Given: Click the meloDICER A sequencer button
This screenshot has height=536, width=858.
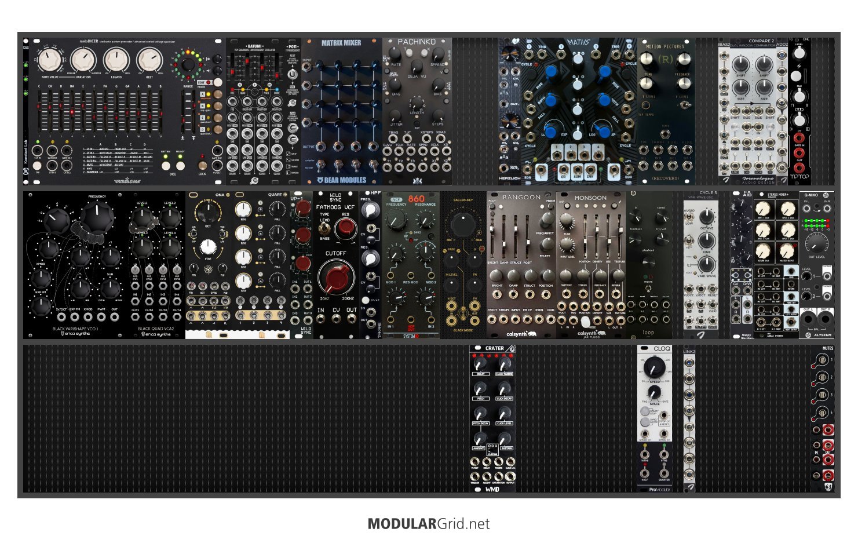Looking at the screenshot, I should pos(216,94).
